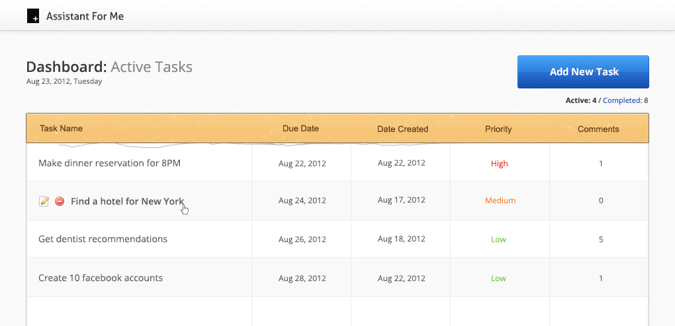
Task: Open the Make dinner reservation for 8PM task
Action: point(109,163)
